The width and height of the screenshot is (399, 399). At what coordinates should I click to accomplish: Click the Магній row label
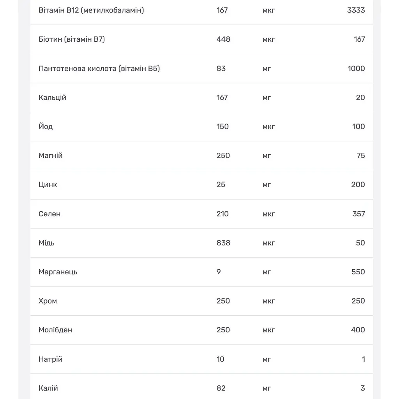coord(51,155)
